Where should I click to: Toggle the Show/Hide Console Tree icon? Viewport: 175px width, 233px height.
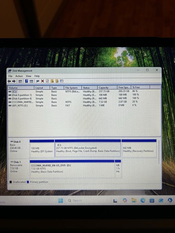tap(20, 81)
